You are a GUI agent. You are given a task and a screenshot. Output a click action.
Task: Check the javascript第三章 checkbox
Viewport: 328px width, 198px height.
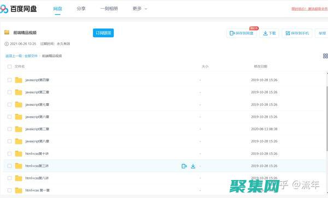pos(9,92)
